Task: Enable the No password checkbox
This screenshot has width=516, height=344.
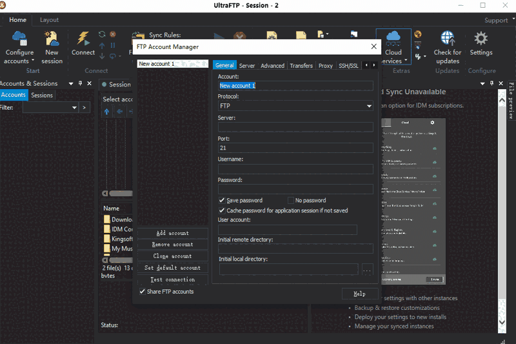Action: pos(291,201)
